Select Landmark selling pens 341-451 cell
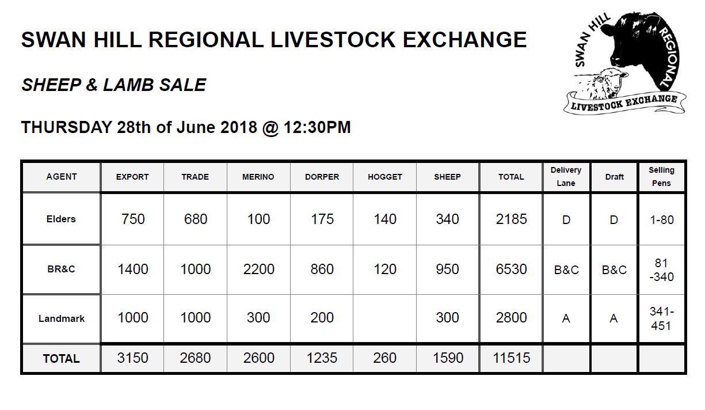 tap(661, 318)
